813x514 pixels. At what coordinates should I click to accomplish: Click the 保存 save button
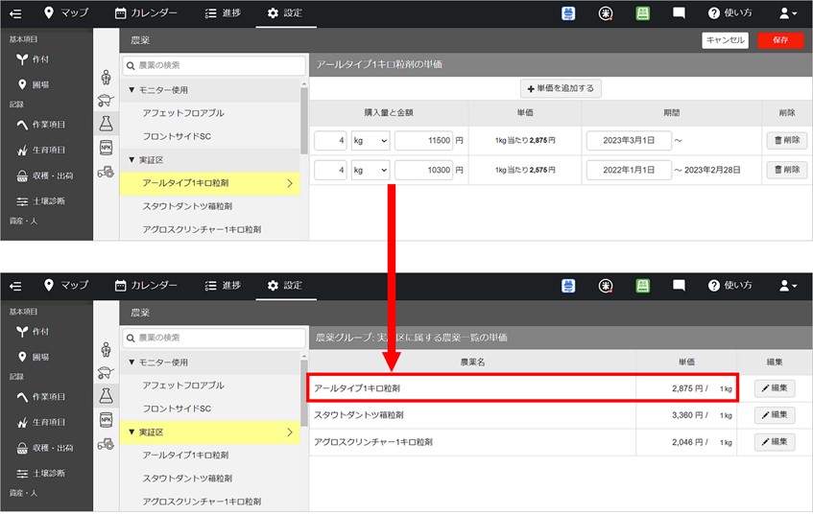pyautogui.click(x=779, y=39)
